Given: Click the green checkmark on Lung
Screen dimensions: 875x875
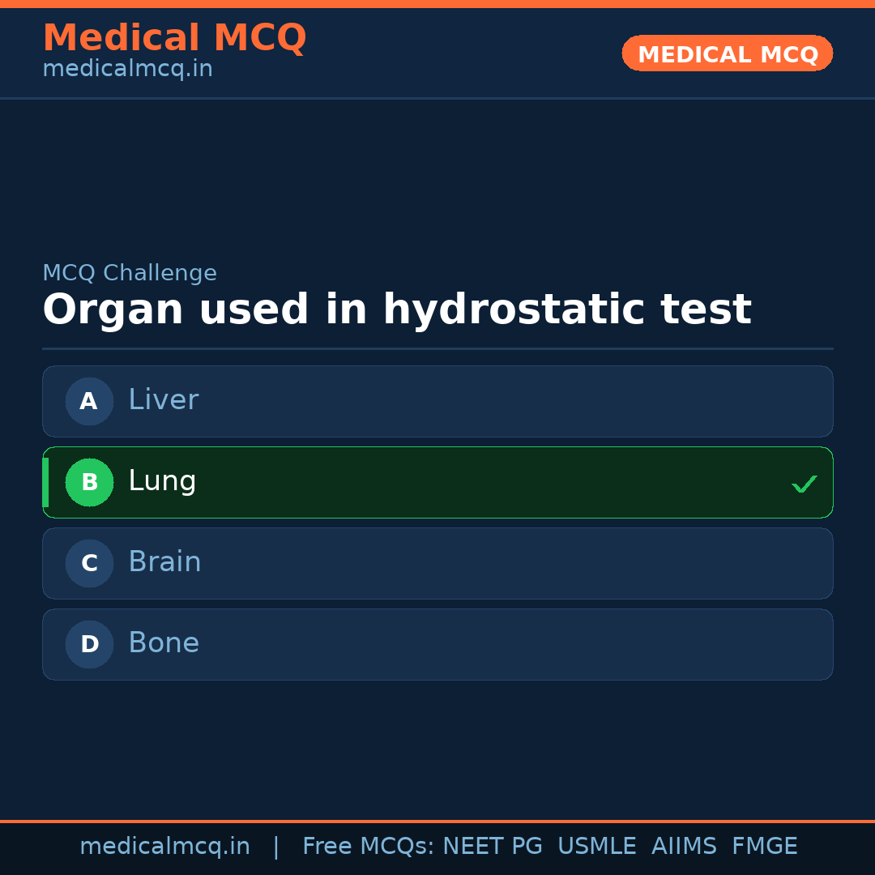Looking at the screenshot, I should coord(805,484).
